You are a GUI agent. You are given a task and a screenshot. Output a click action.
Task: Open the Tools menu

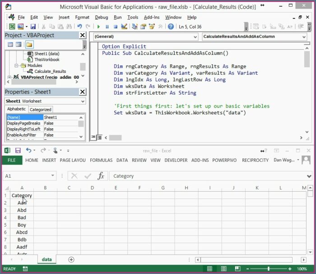pos(133,17)
